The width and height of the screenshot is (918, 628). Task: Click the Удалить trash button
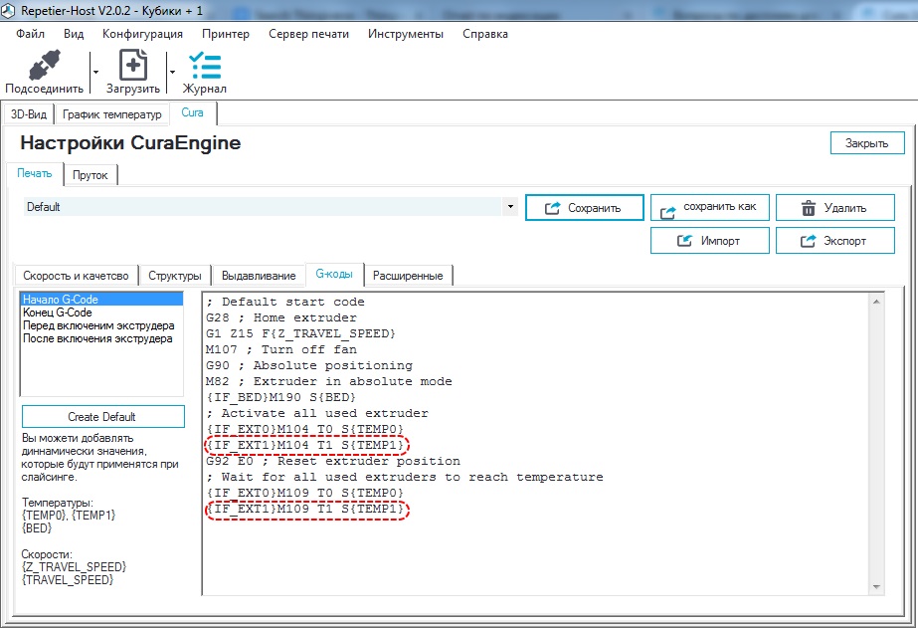(x=833, y=208)
